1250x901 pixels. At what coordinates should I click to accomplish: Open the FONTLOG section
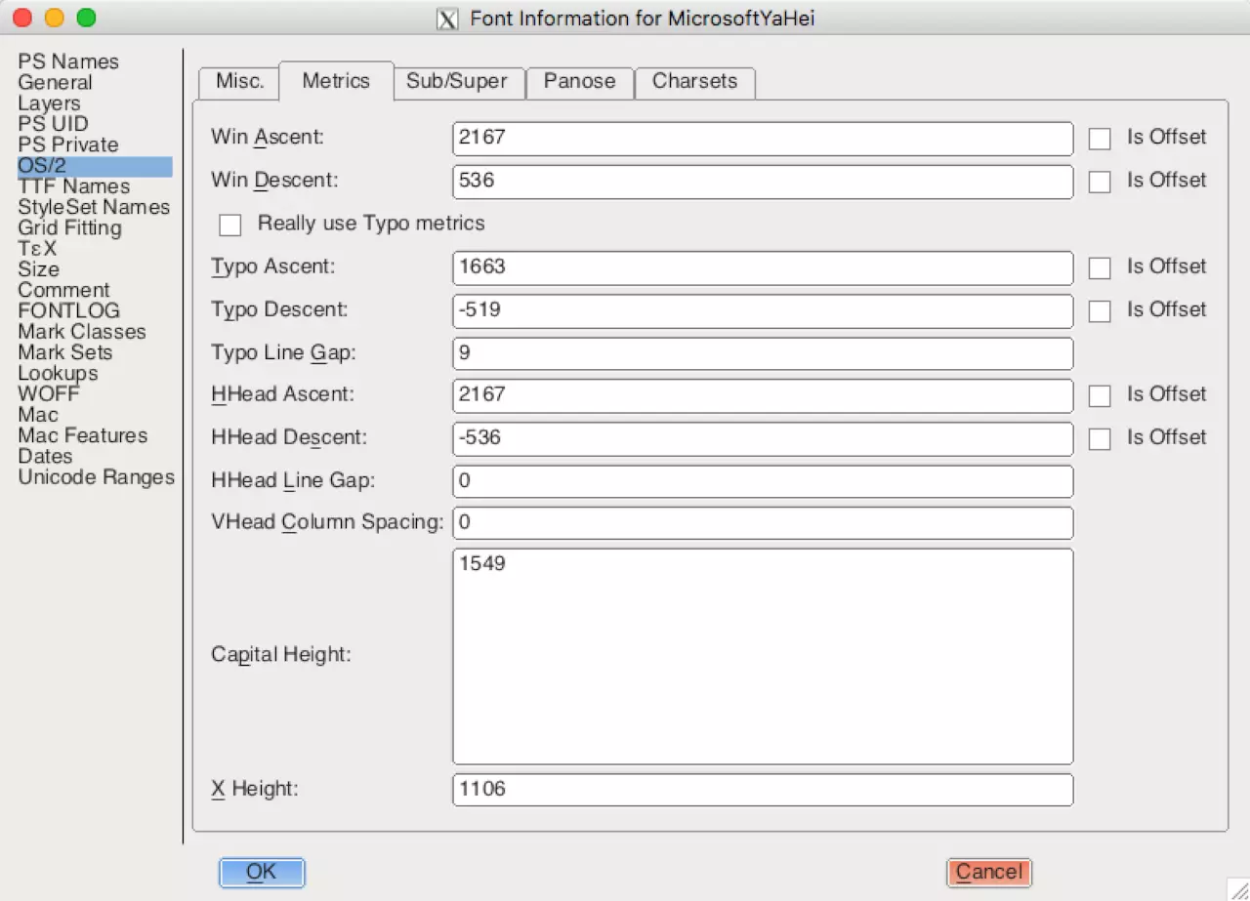click(68, 310)
